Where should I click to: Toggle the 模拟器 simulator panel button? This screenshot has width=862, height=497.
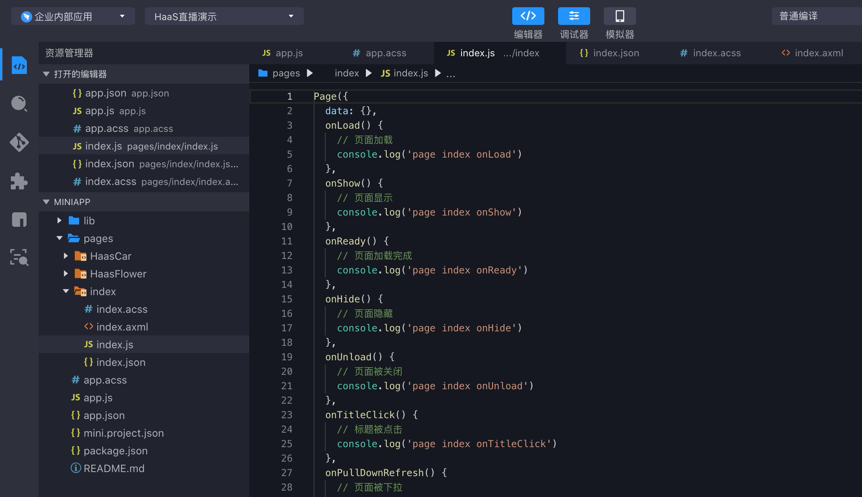pyautogui.click(x=620, y=16)
